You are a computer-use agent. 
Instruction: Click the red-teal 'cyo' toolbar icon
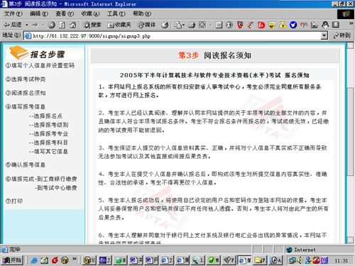(x=304, y=25)
